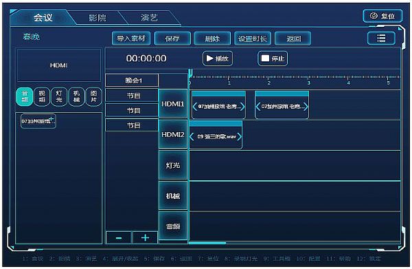The width and height of the screenshot is (412, 269).
Task: Click the timeline horizontal scrollbar
Action: (207, 243)
